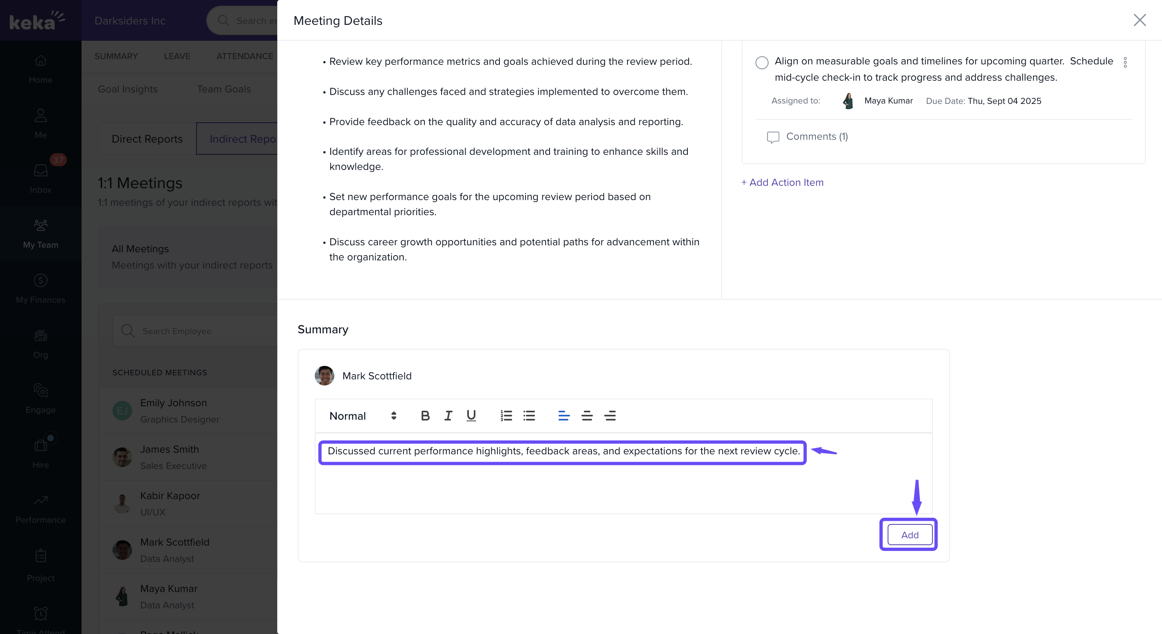Open the Direct Reports tab
Viewport: 1162px width, 634px height.
[147, 139]
